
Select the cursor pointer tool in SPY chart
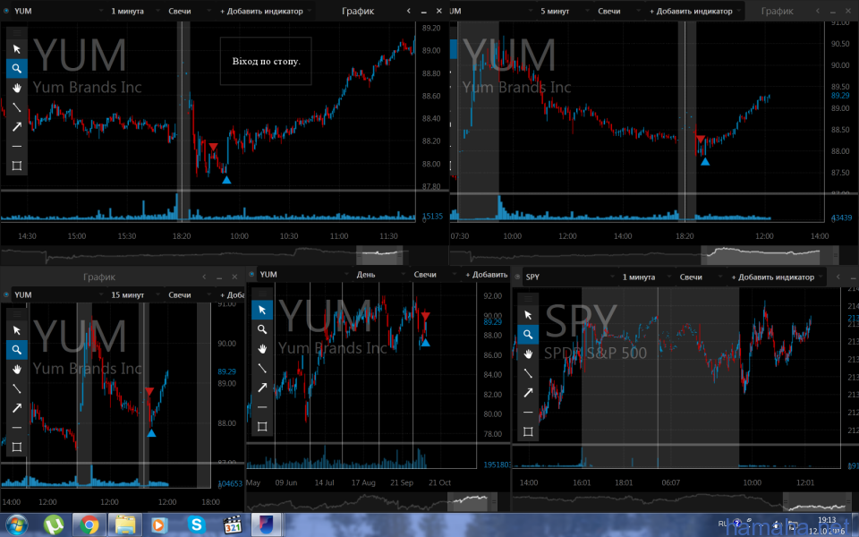coord(528,315)
